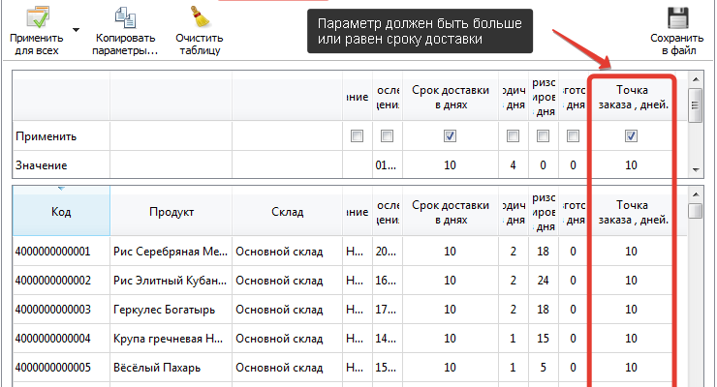Click the 'Склад' column header
717x387 pixels.
[x=288, y=212]
